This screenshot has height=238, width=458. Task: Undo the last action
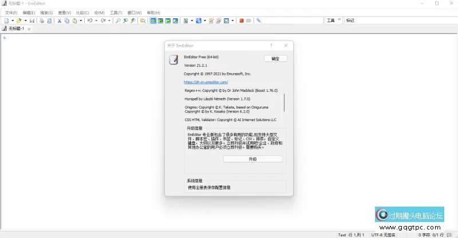(90, 21)
